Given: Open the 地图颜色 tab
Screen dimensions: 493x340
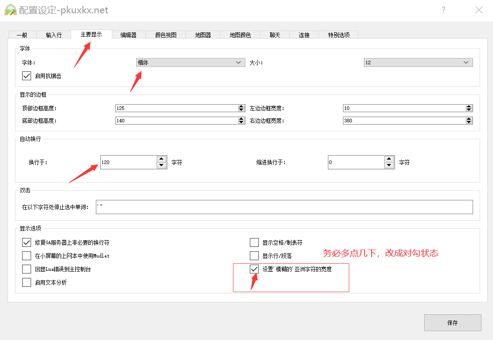Looking at the screenshot, I should (240, 35).
